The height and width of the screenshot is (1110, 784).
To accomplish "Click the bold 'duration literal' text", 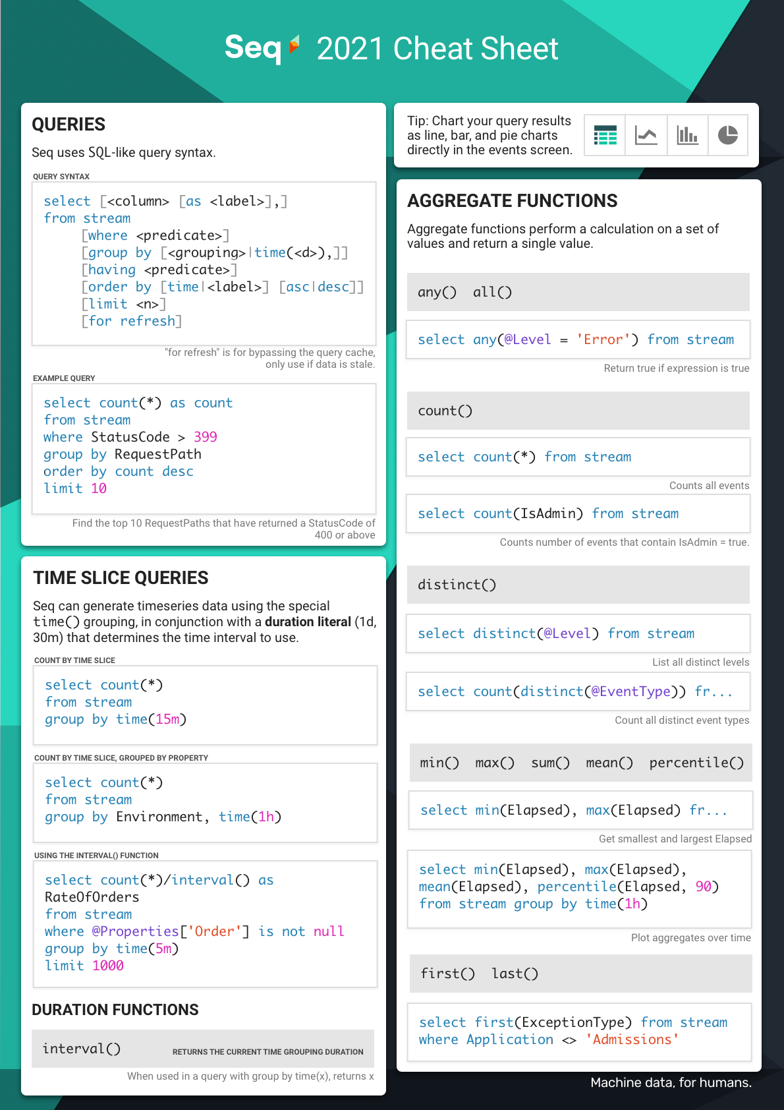I will coord(308,622).
